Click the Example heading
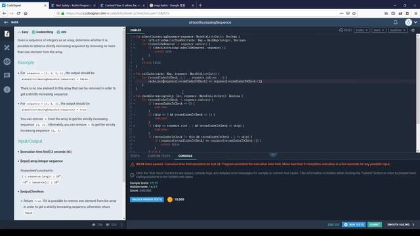This screenshot has width=420, height=236. click(26, 62)
